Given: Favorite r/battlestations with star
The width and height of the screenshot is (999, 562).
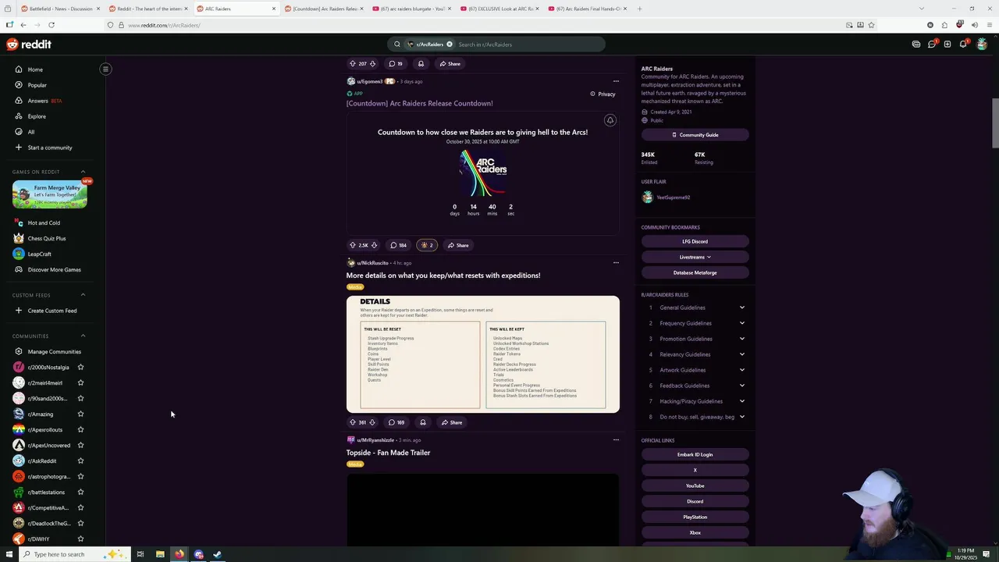Looking at the screenshot, I should 80,492.
